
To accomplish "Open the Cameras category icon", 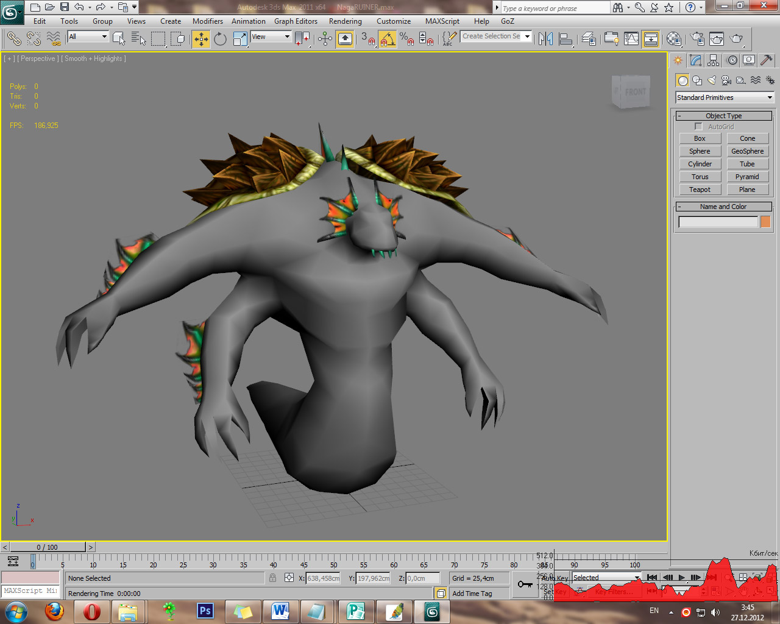I will pos(726,80).
